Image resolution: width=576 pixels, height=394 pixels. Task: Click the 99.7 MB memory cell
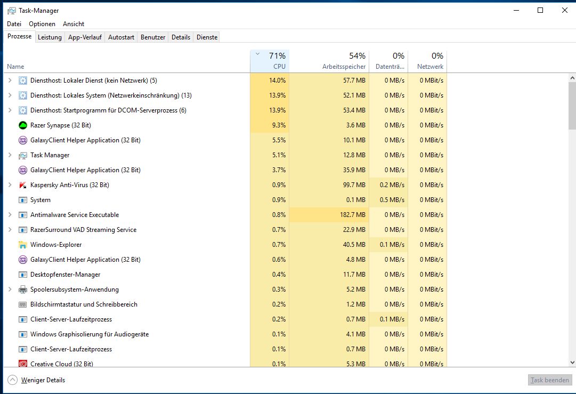pyautogui.click(x=329, y=185)
